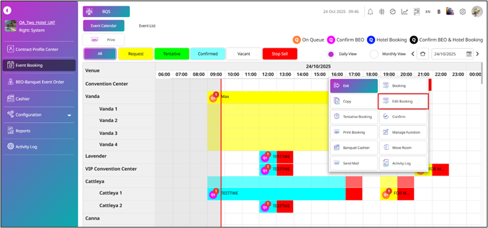Select the Daily View radio button
Screen dimensions: 488x228
pyautogui.click(x=331, y=54)
